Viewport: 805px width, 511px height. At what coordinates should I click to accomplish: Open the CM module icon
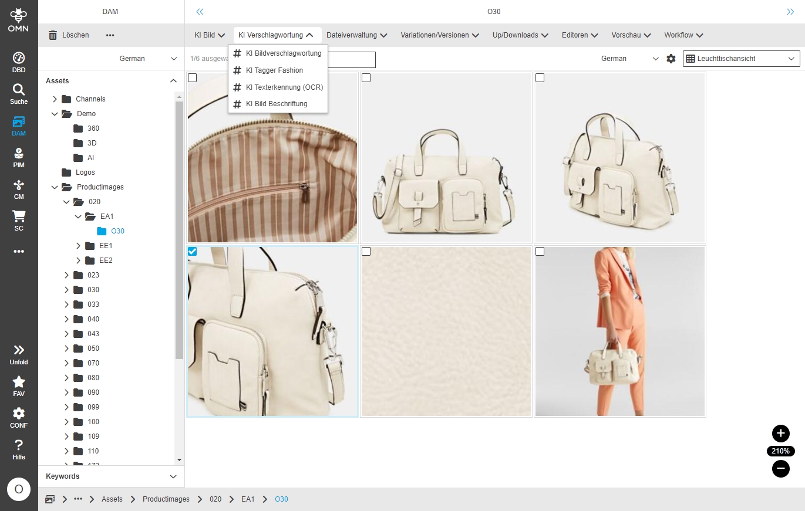tap(19, 189)
